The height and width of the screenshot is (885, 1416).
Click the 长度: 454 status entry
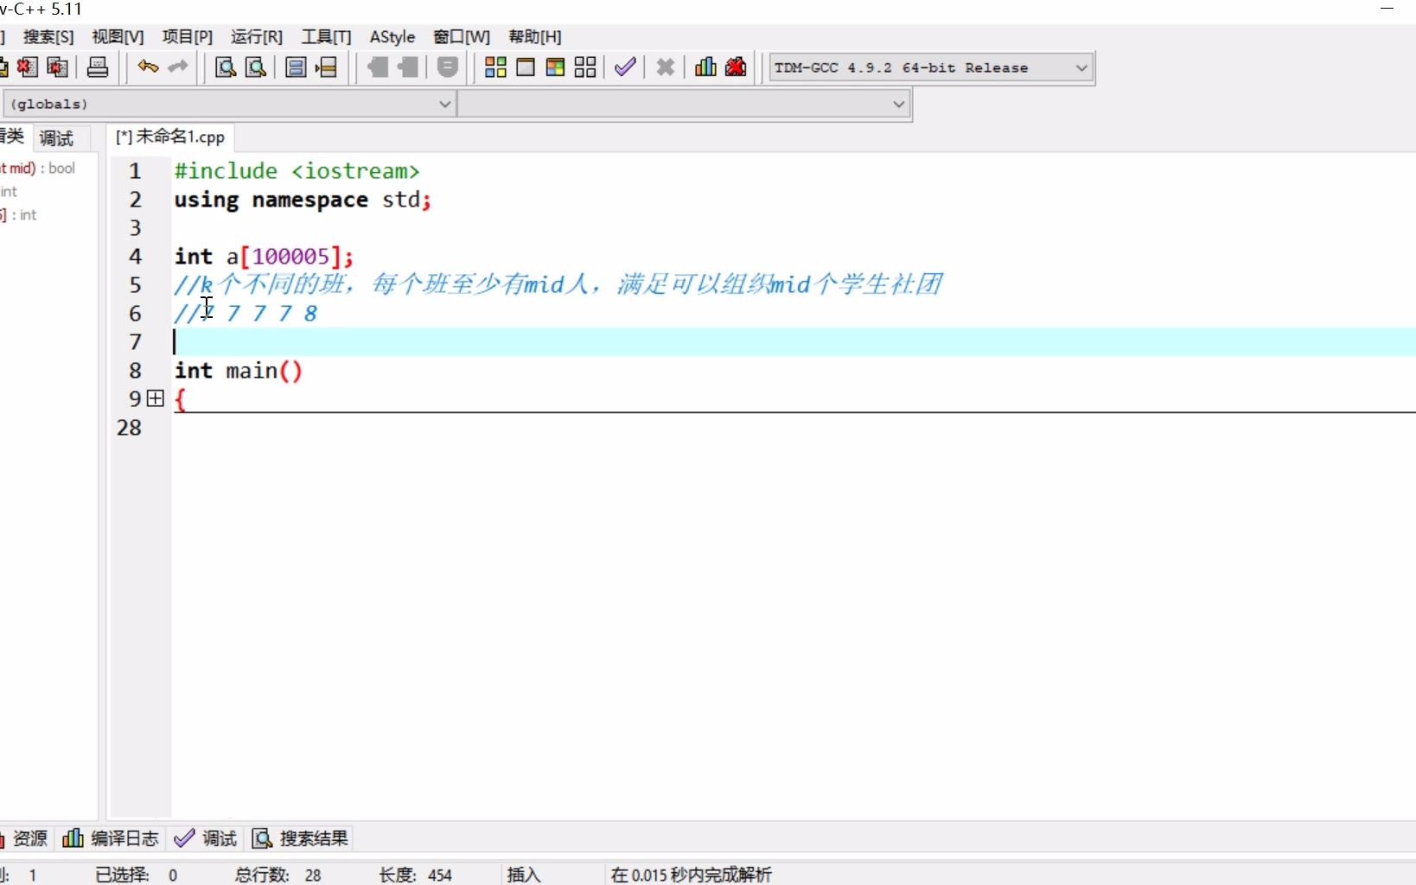(x=415, y=875)
